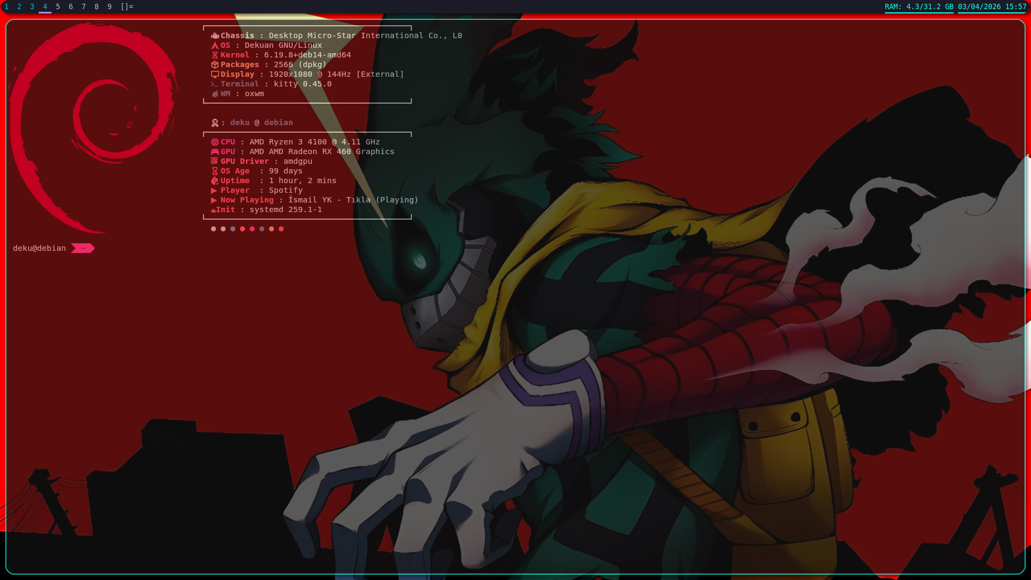This screenshot has width=1031, height=580.
Task: Click the '99 days' OS age value
Action: (x=285, y=171)
